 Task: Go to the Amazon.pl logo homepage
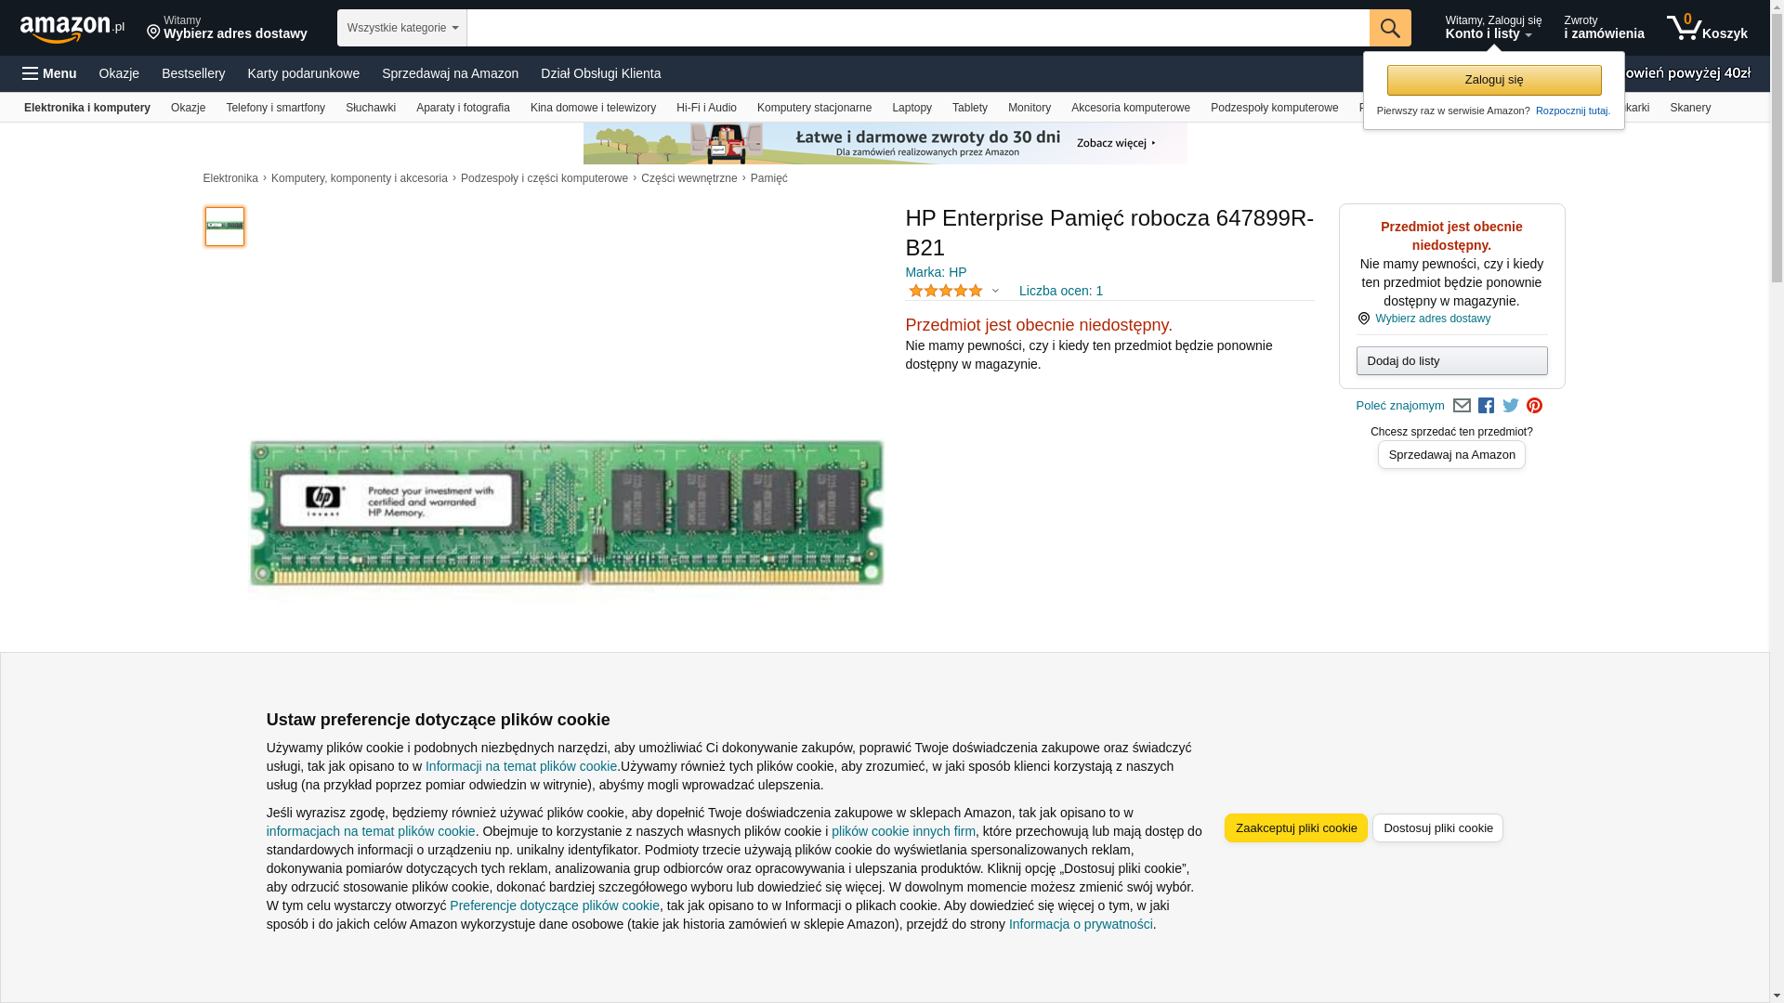point(72,29)
